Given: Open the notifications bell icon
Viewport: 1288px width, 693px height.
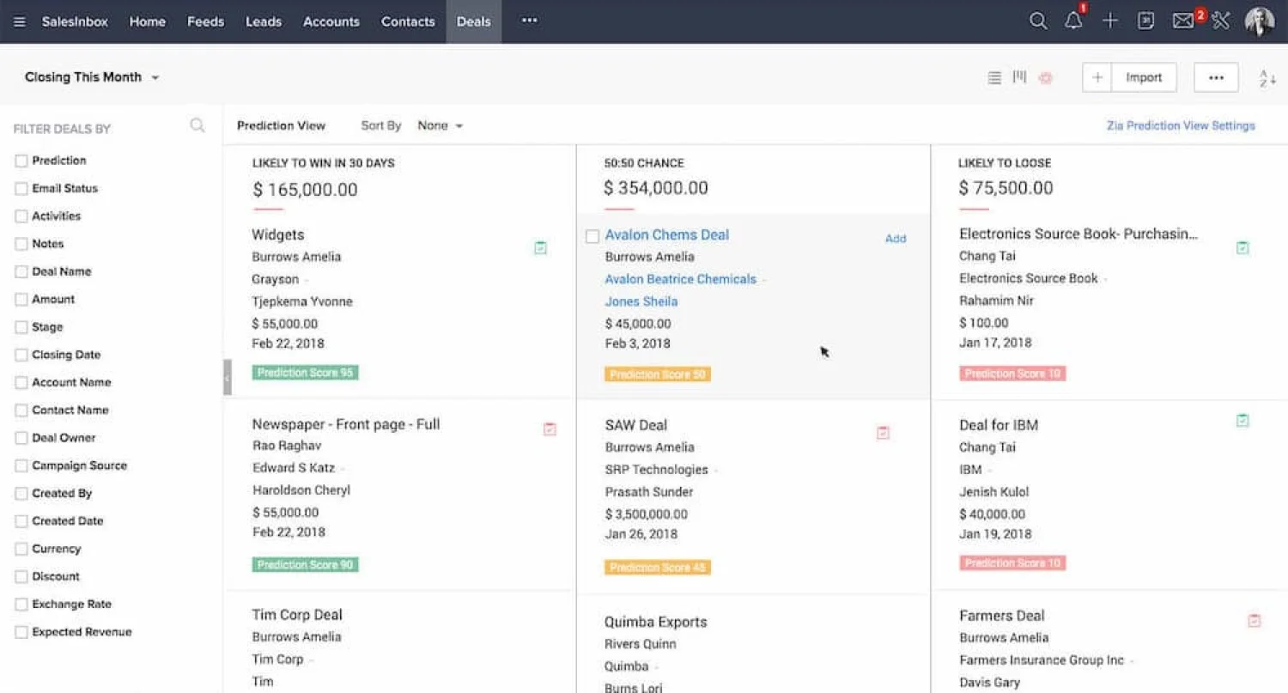Looking at the screenshot, I should point(1073,21).
